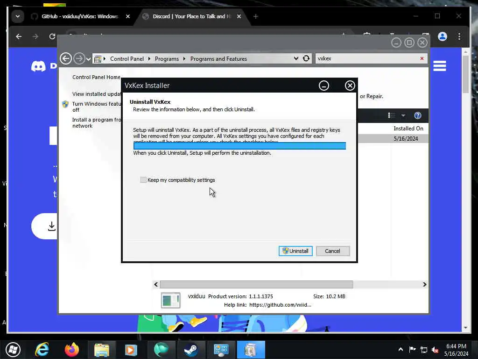Screen dimensions: 478x359
Task: Click Programs breadcrumb segment
Action: [x=167, y=59]
